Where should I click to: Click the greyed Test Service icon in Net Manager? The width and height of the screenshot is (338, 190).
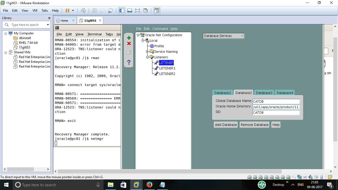coord(129,53)
